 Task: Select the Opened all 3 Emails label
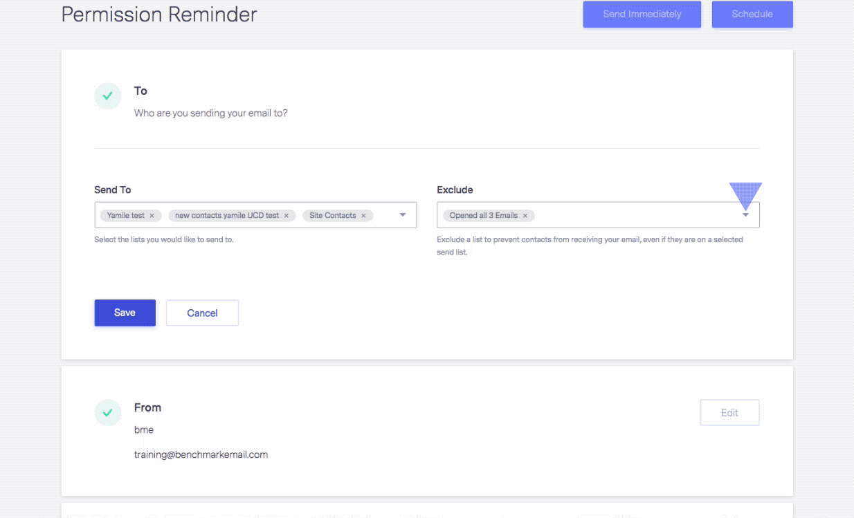point(484,216)
